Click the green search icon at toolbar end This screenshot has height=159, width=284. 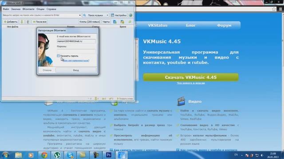tap(130, 22)
